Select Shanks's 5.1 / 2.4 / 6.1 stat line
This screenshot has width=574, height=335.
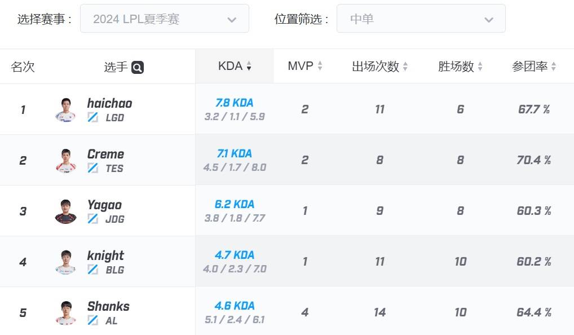(235, 320)
